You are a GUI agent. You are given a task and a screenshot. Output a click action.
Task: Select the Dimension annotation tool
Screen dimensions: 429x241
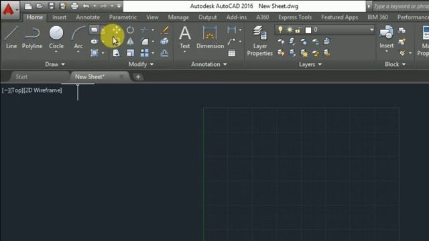pyautogui.click(x=210, y=37)
